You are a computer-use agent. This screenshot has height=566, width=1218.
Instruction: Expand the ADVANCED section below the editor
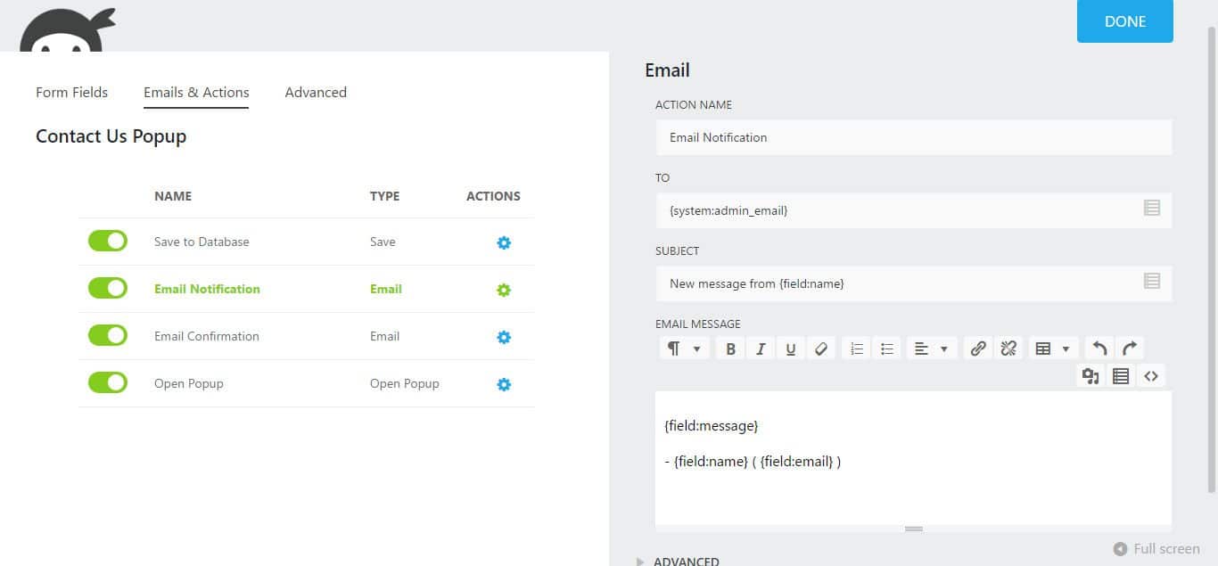coord(679,560)
